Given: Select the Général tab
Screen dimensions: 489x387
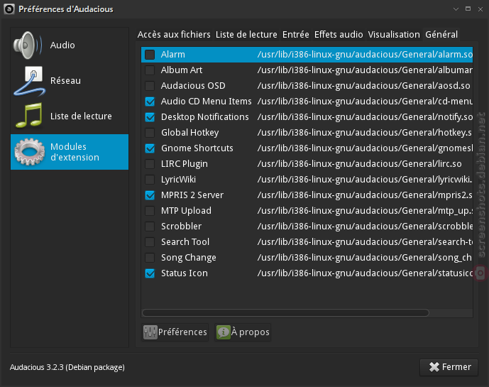Looking at the screenshot, I should point(441,34).
